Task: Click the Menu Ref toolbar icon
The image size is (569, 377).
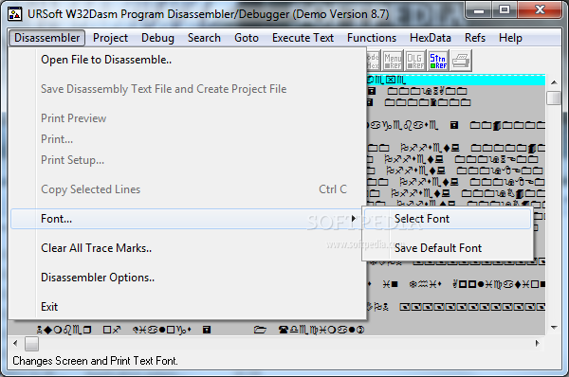Action: pyautogui.click(x=393, y=61)
